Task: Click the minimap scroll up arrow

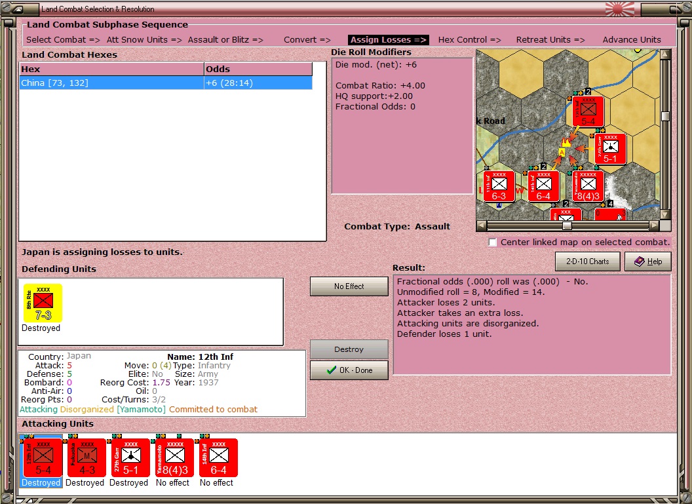Action: [665, 54]
